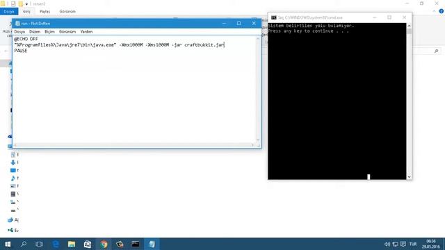Click Notepad horizontal scrollbar left arrow

(15, 145)
